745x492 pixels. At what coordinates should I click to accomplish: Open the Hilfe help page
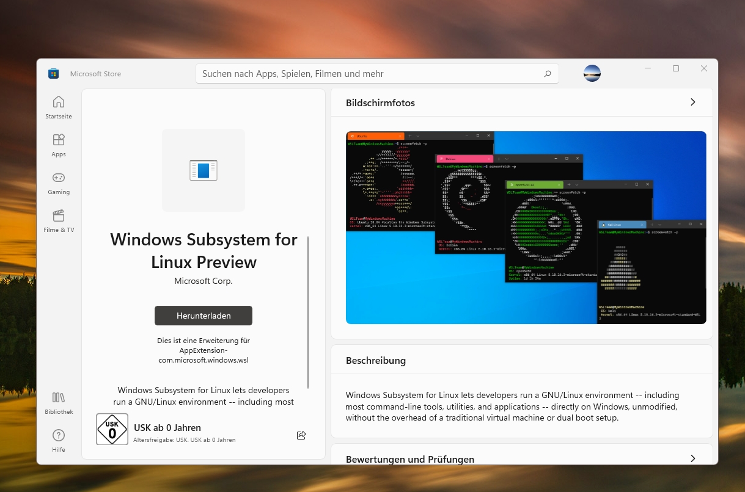coord(59,441)
